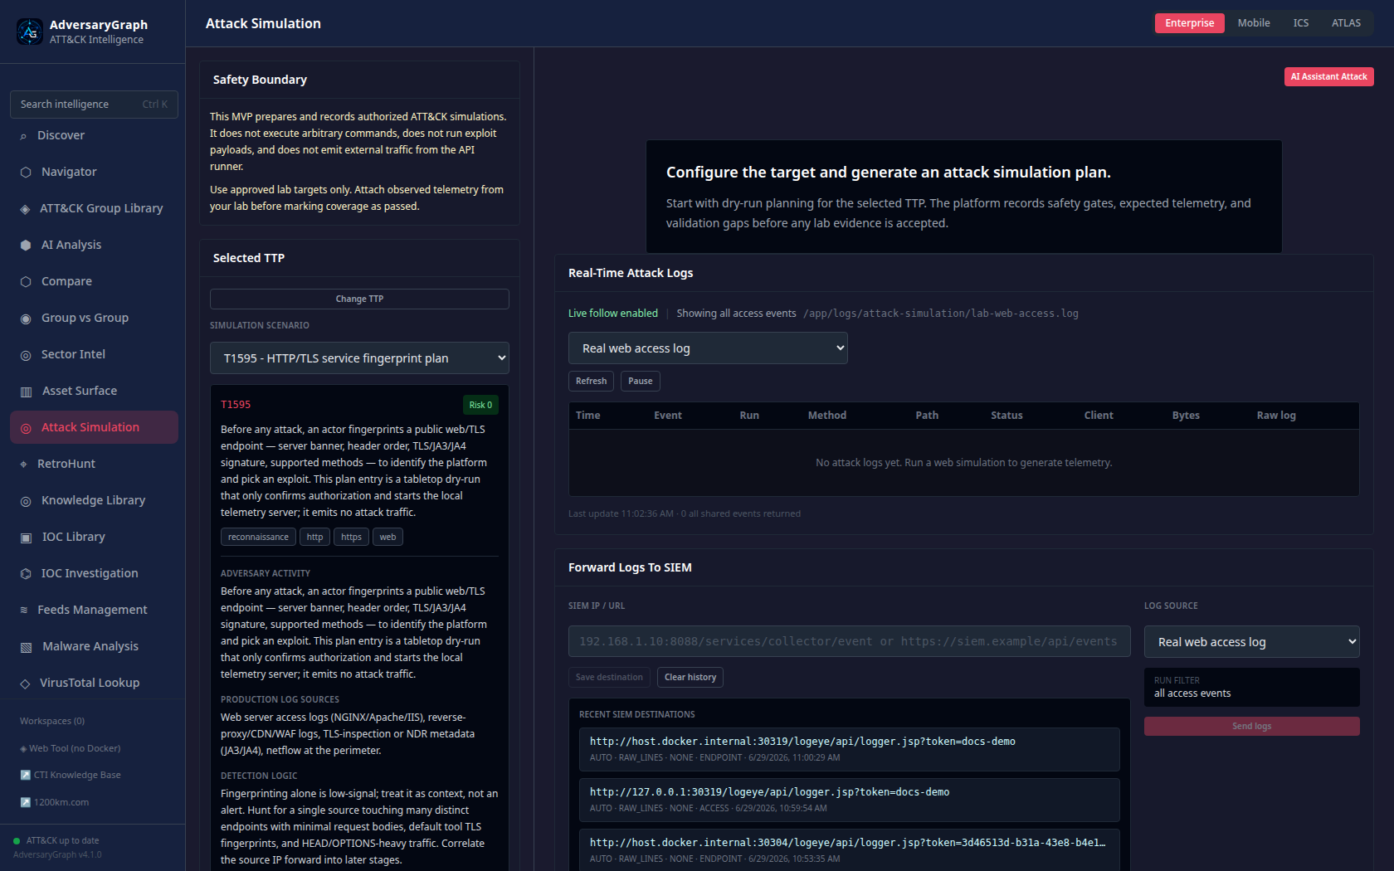This screenshot has width=1394, height=871.
Task: Switch to the Mobile domain tab
Action: [x=1254, y=23]
